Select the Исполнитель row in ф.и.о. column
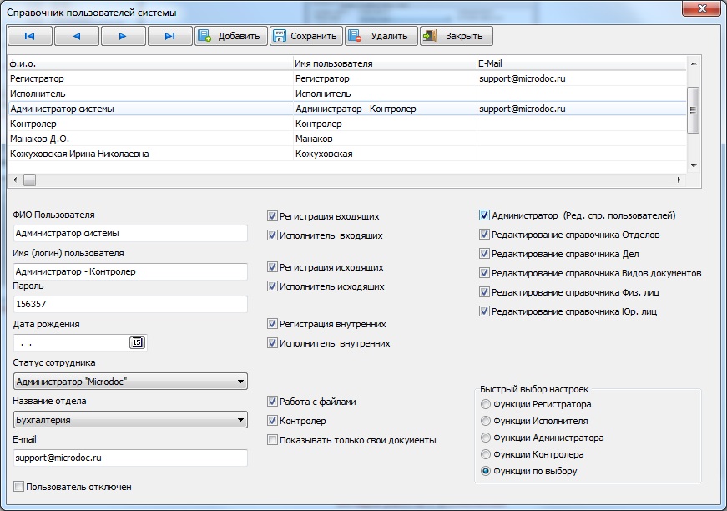727x511 pixels. [151, 94]
